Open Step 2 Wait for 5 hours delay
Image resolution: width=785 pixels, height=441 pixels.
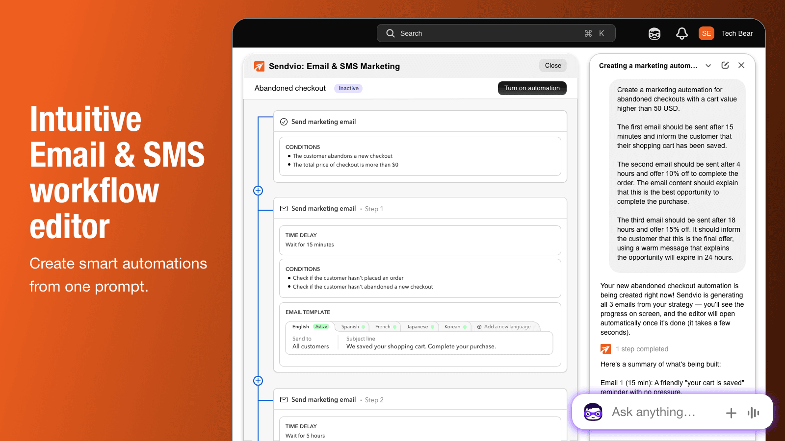420,430
